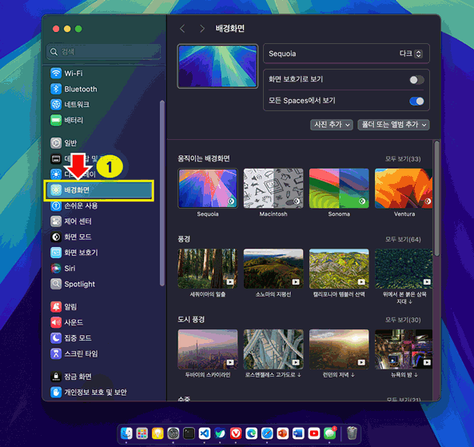Image resolution: width=474 pixels, height=447 pixels.
Task: Select 네트워크 in the sidebar
Action: pos(70,104)
